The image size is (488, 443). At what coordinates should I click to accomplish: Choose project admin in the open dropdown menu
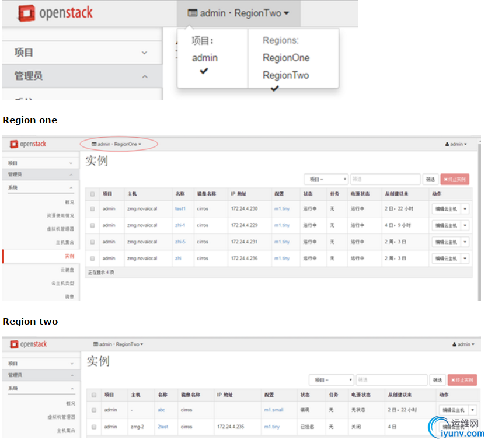[205, 58]
